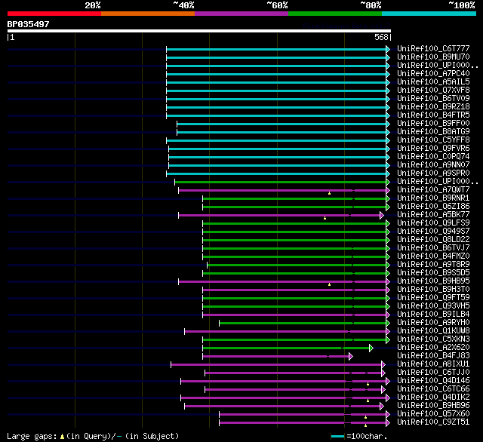Viewport: 483px width, 442px height.
Task: Select label UniRef100_A9T8R9
Action: pos(433,265)
